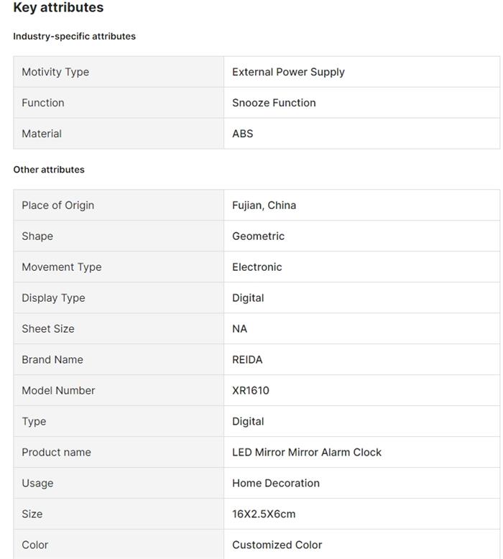The image size is (503, 559).
Task: Click the Sheet Size NA value
Action: pos(239,329)
